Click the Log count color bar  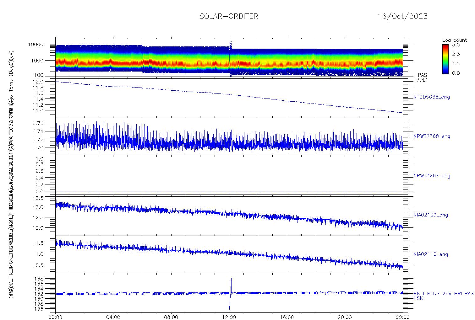(x=445, y=59)
